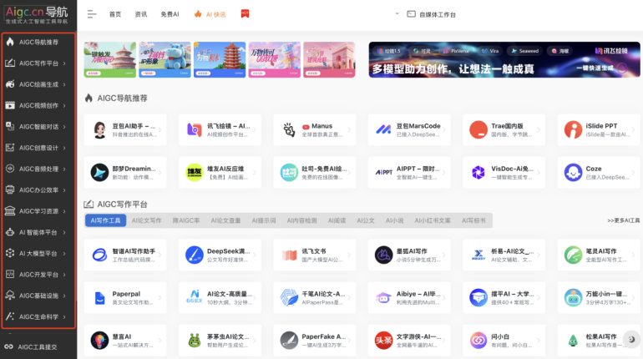Click the DeepSeek blue pen logo
Screen dimensions: 643x359
click(195, 255)
